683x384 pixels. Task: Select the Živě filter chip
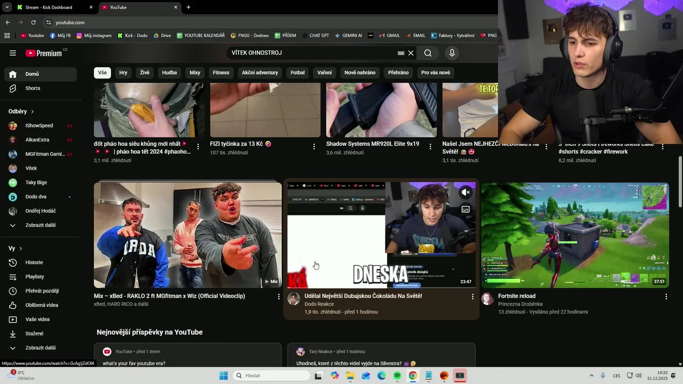pos(145,73)
